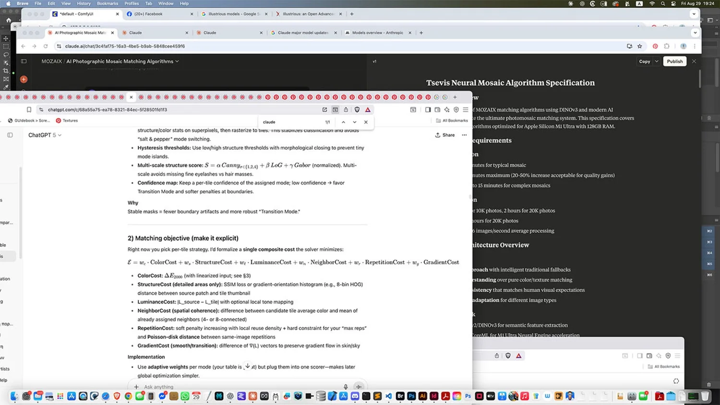Open new tab in the Claude browser window

421,33
